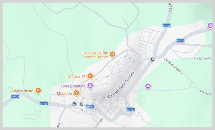This screenshot has height=130, width=215.
Task: Click the SP133 road shield
Action: point(166,26)
